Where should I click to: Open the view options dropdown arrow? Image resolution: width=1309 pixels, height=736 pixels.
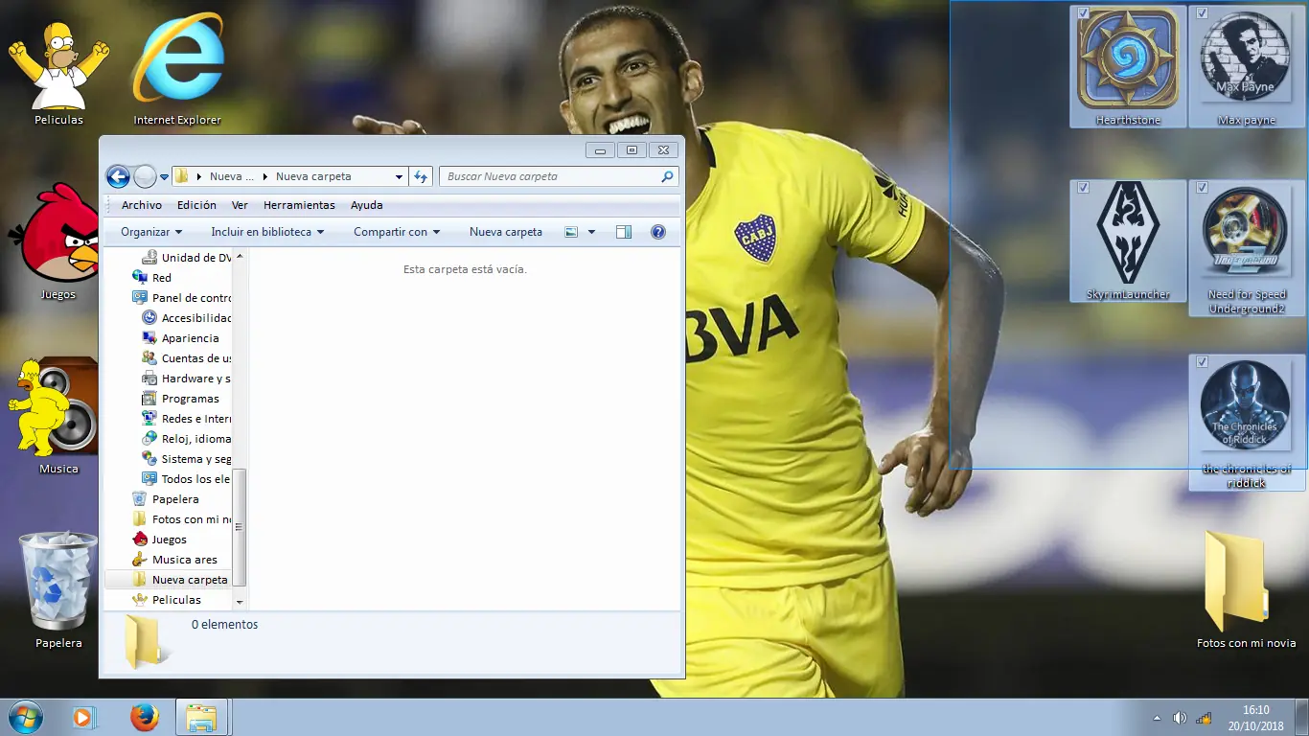click(591, 232)
